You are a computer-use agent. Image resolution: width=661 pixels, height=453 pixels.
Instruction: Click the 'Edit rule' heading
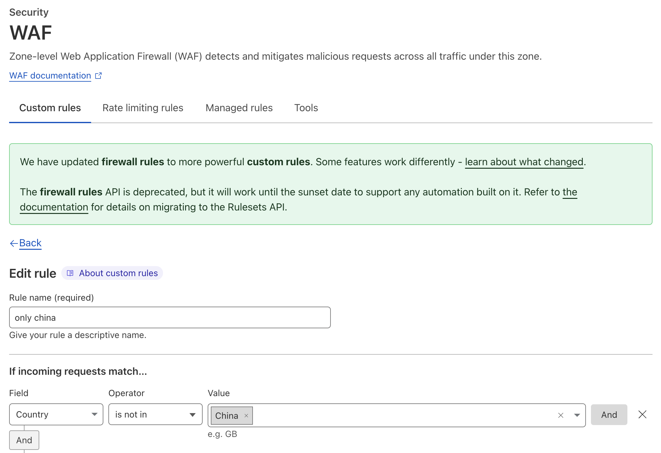(33, 273)
